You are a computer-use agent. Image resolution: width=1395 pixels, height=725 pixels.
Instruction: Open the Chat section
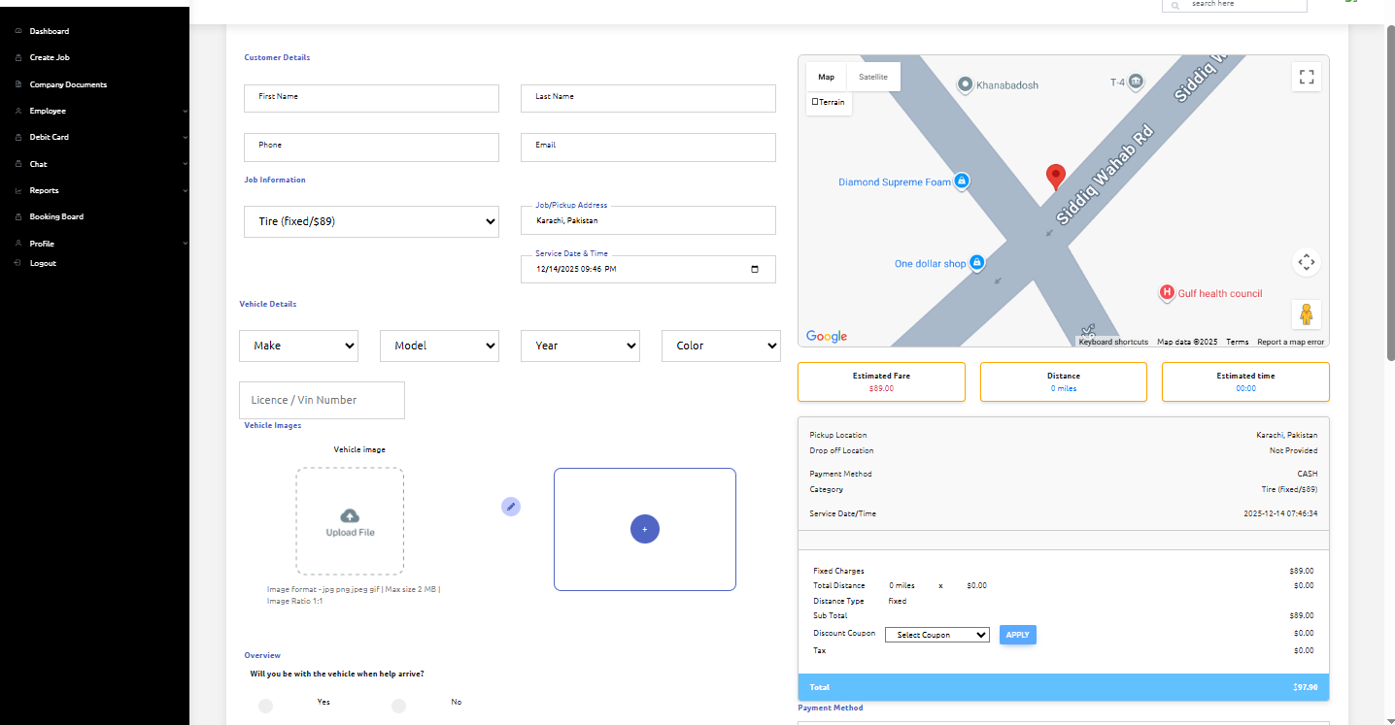point(37,163)
